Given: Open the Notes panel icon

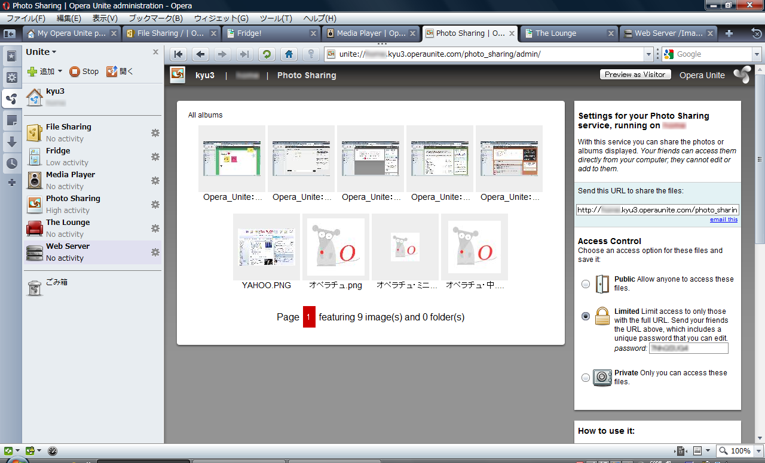Looking at the screenshot, I should 11,121.
